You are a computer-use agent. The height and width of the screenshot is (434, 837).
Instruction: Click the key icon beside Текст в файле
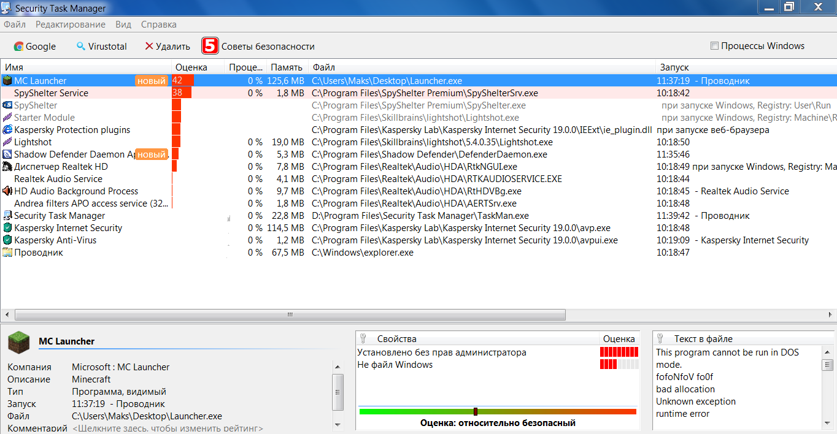[660, 338]
